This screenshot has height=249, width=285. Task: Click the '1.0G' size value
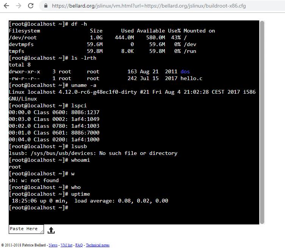tap(96, 37)
